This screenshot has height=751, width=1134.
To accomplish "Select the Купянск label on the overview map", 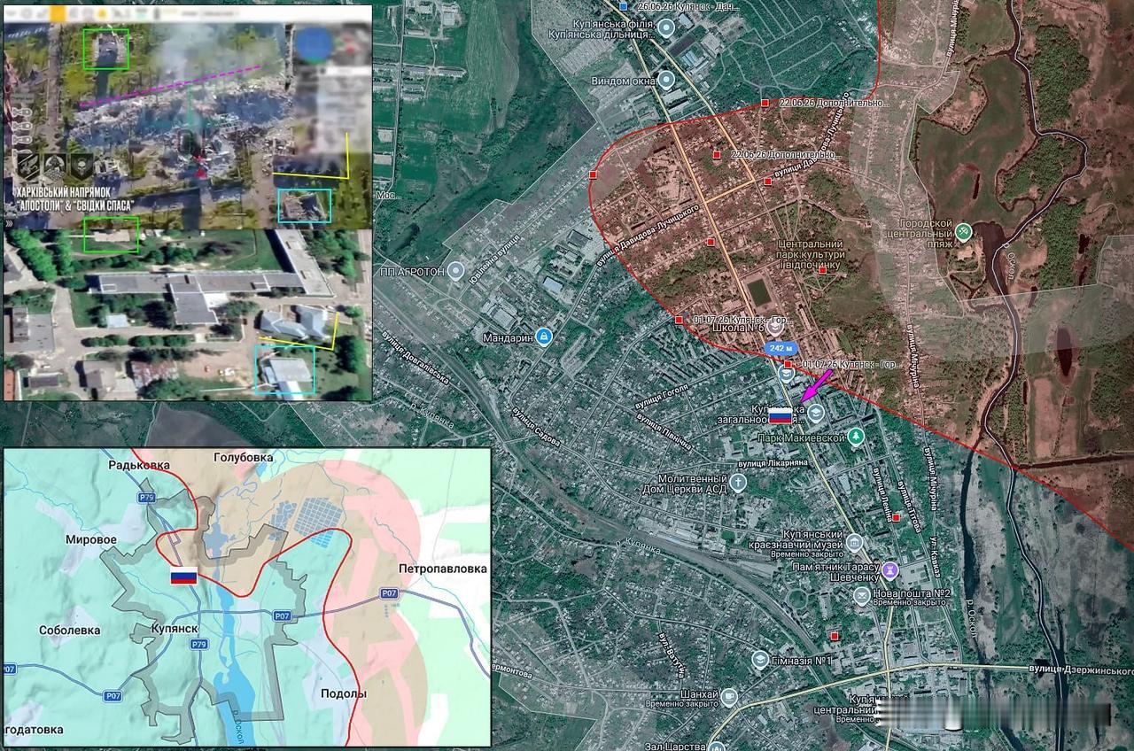I will click(x=175, y=628).
